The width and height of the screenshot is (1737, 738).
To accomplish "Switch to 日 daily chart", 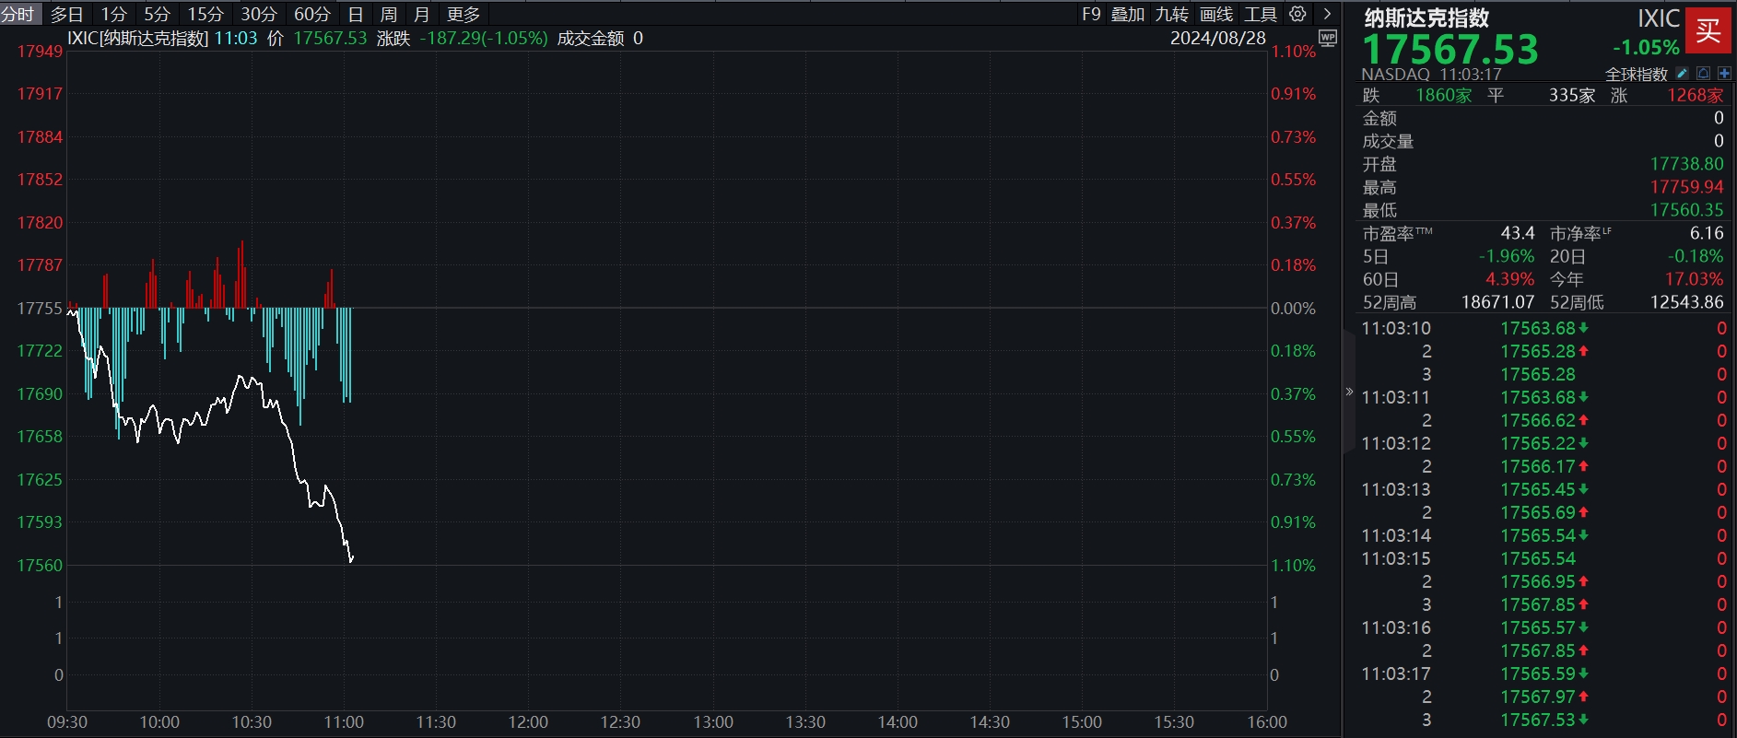I will click(x=356, y=14).
